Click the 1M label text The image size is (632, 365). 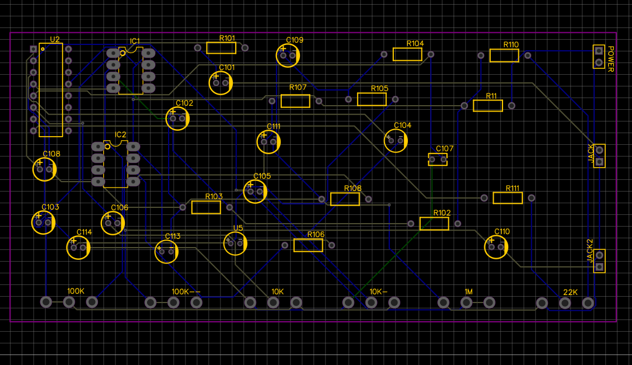point(469,291)
